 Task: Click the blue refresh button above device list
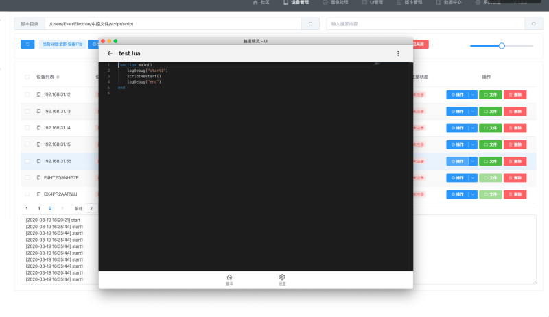click(28, 44)
